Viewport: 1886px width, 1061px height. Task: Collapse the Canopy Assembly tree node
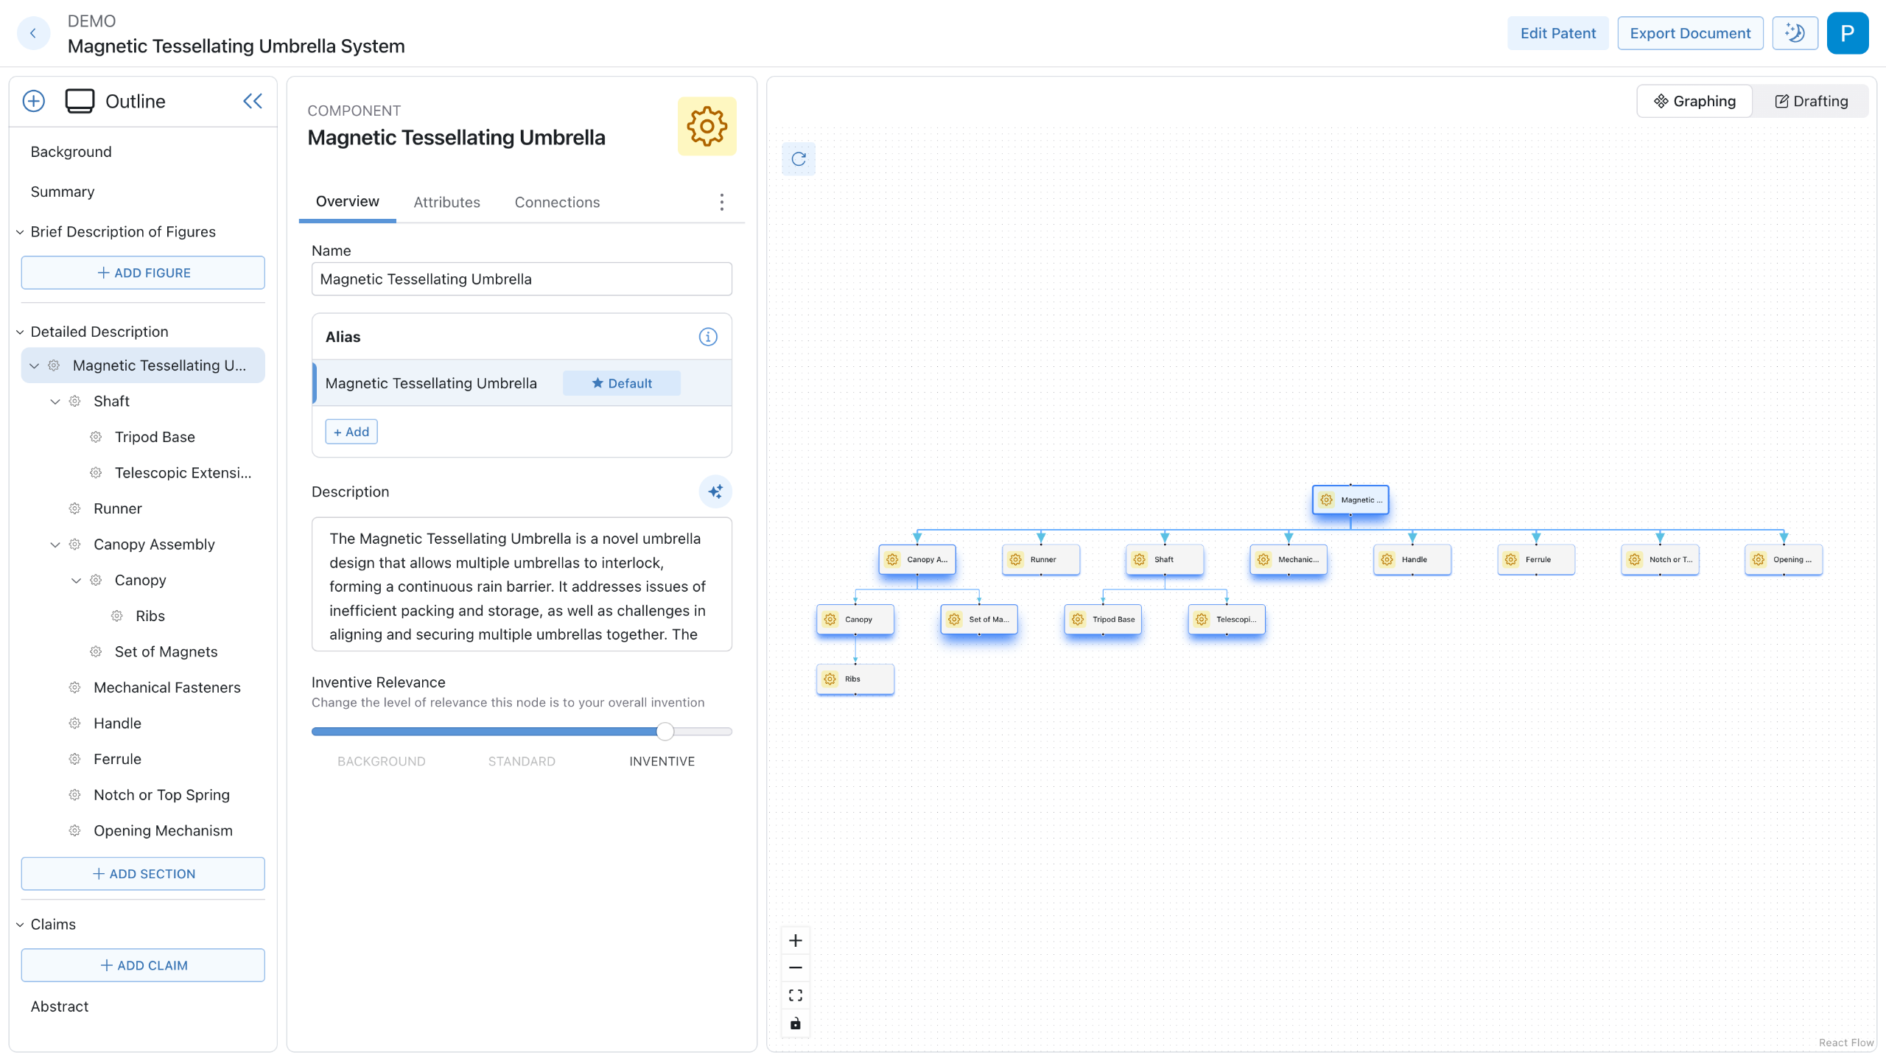coord(55,544)
